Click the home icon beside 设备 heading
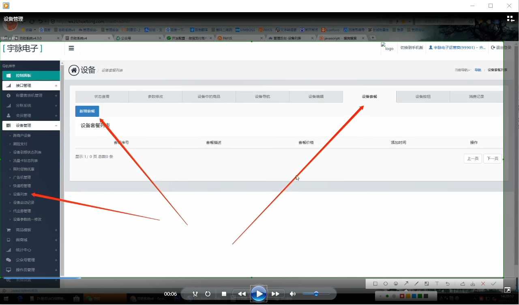The width and height of the screenshot is (519, 305). tap(74, 70)
